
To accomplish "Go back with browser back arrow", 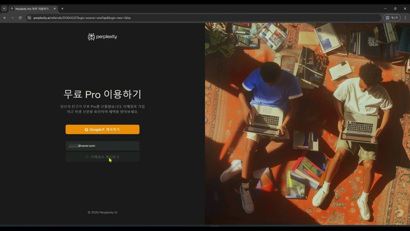I will point(4,18).
